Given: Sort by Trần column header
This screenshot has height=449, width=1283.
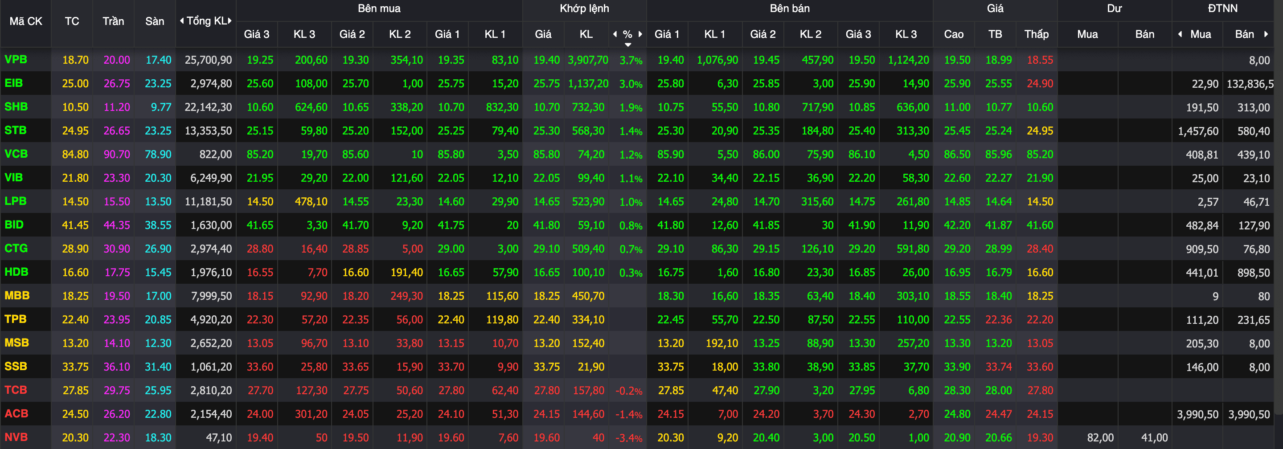Looking at the screenshot, I should coord(113,21).
